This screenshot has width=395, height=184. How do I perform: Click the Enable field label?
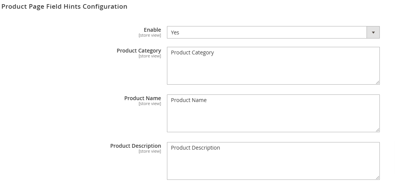[152, 30]
